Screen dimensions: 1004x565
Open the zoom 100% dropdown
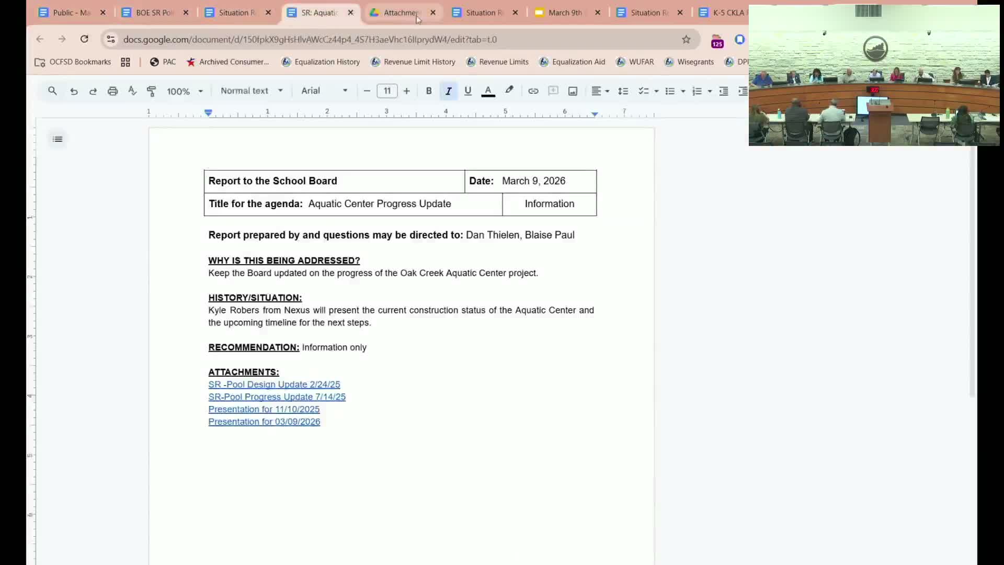(185, 91)
